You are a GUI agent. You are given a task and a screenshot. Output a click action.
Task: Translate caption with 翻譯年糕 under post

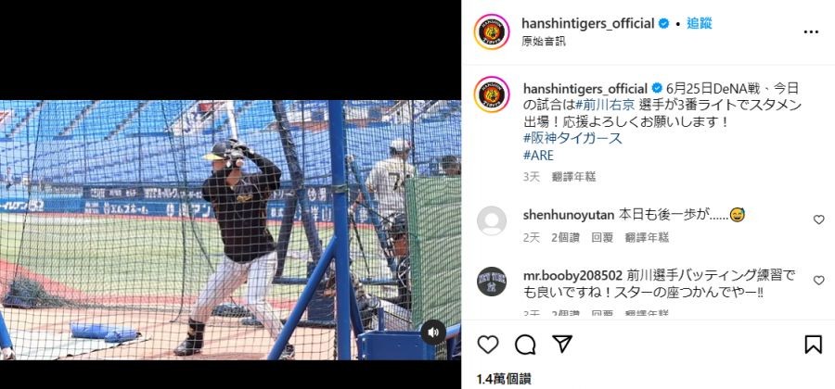pyautogui.click(x=573, y=177)
